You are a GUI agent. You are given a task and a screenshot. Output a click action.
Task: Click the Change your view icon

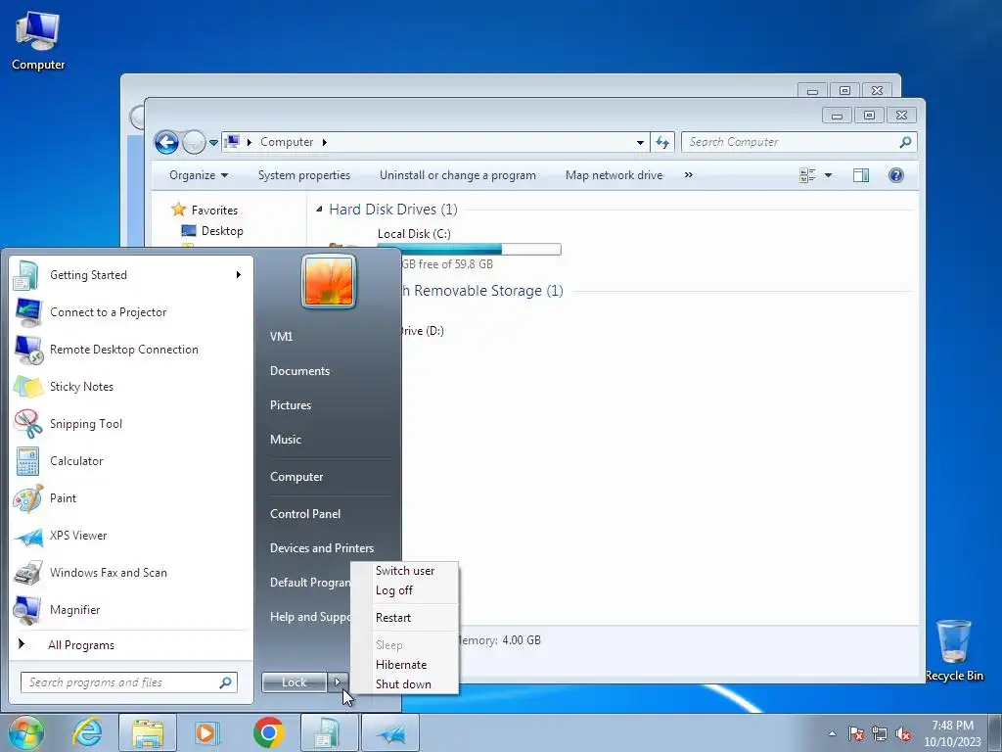point(807,175)
